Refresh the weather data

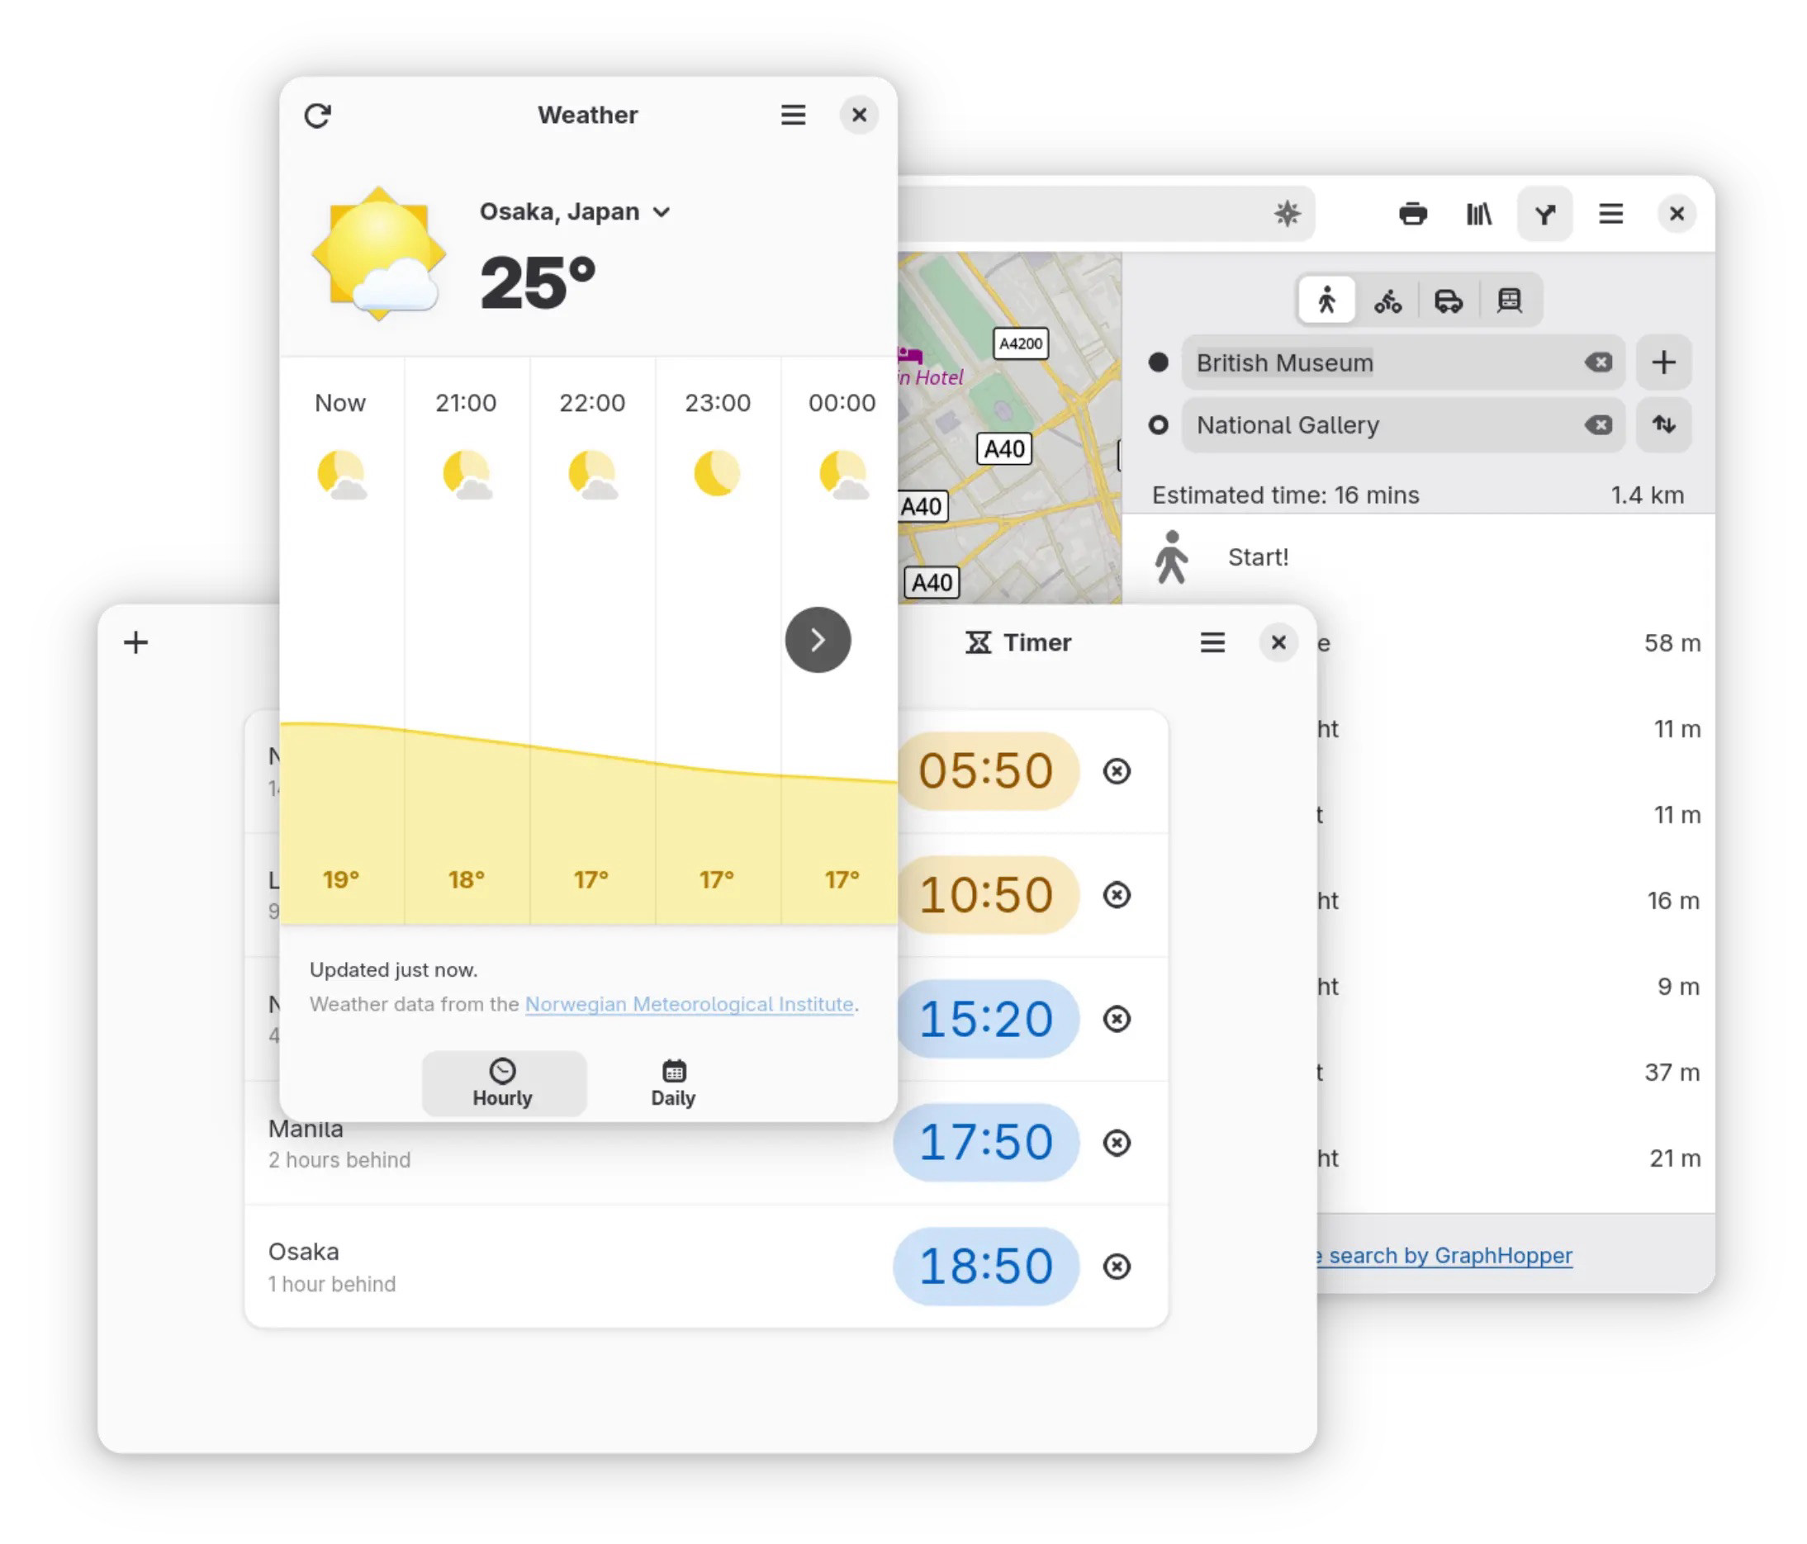tap(317, 115)
